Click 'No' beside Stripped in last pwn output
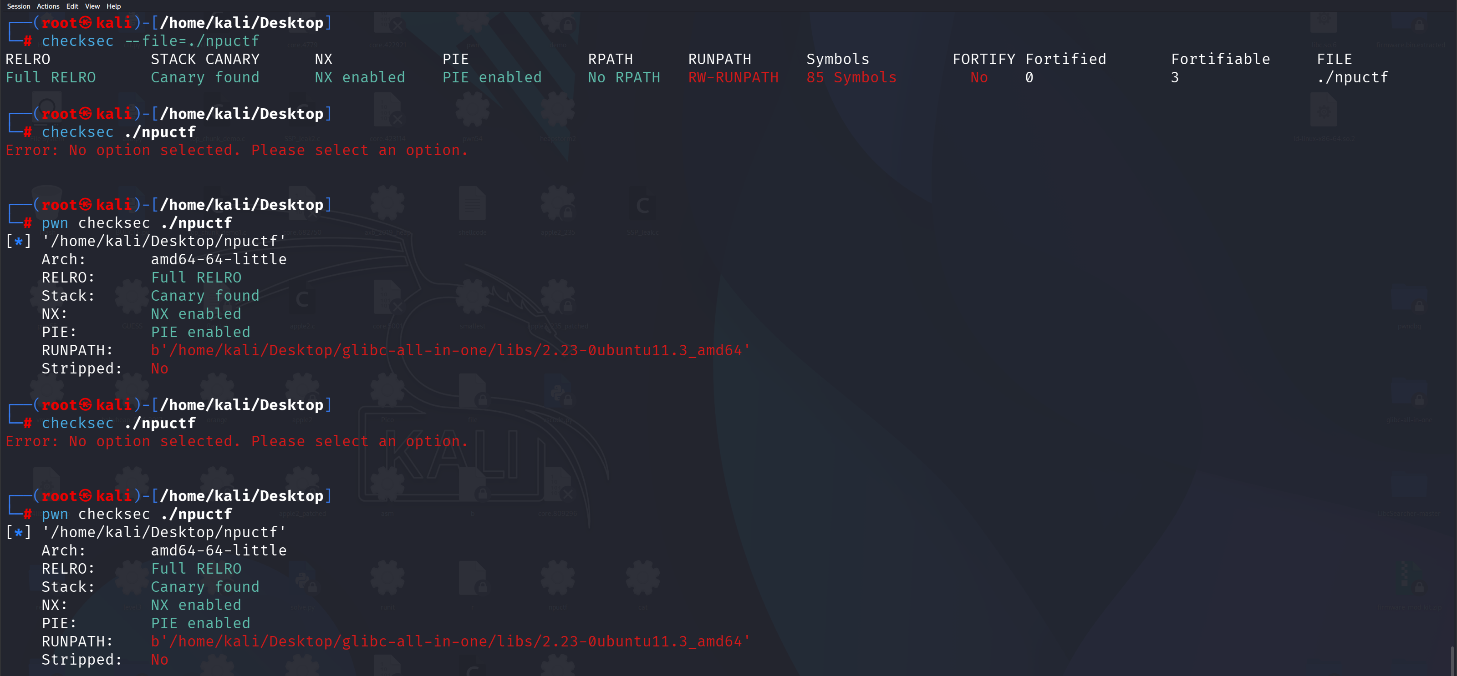 click(x=159, y=660)
